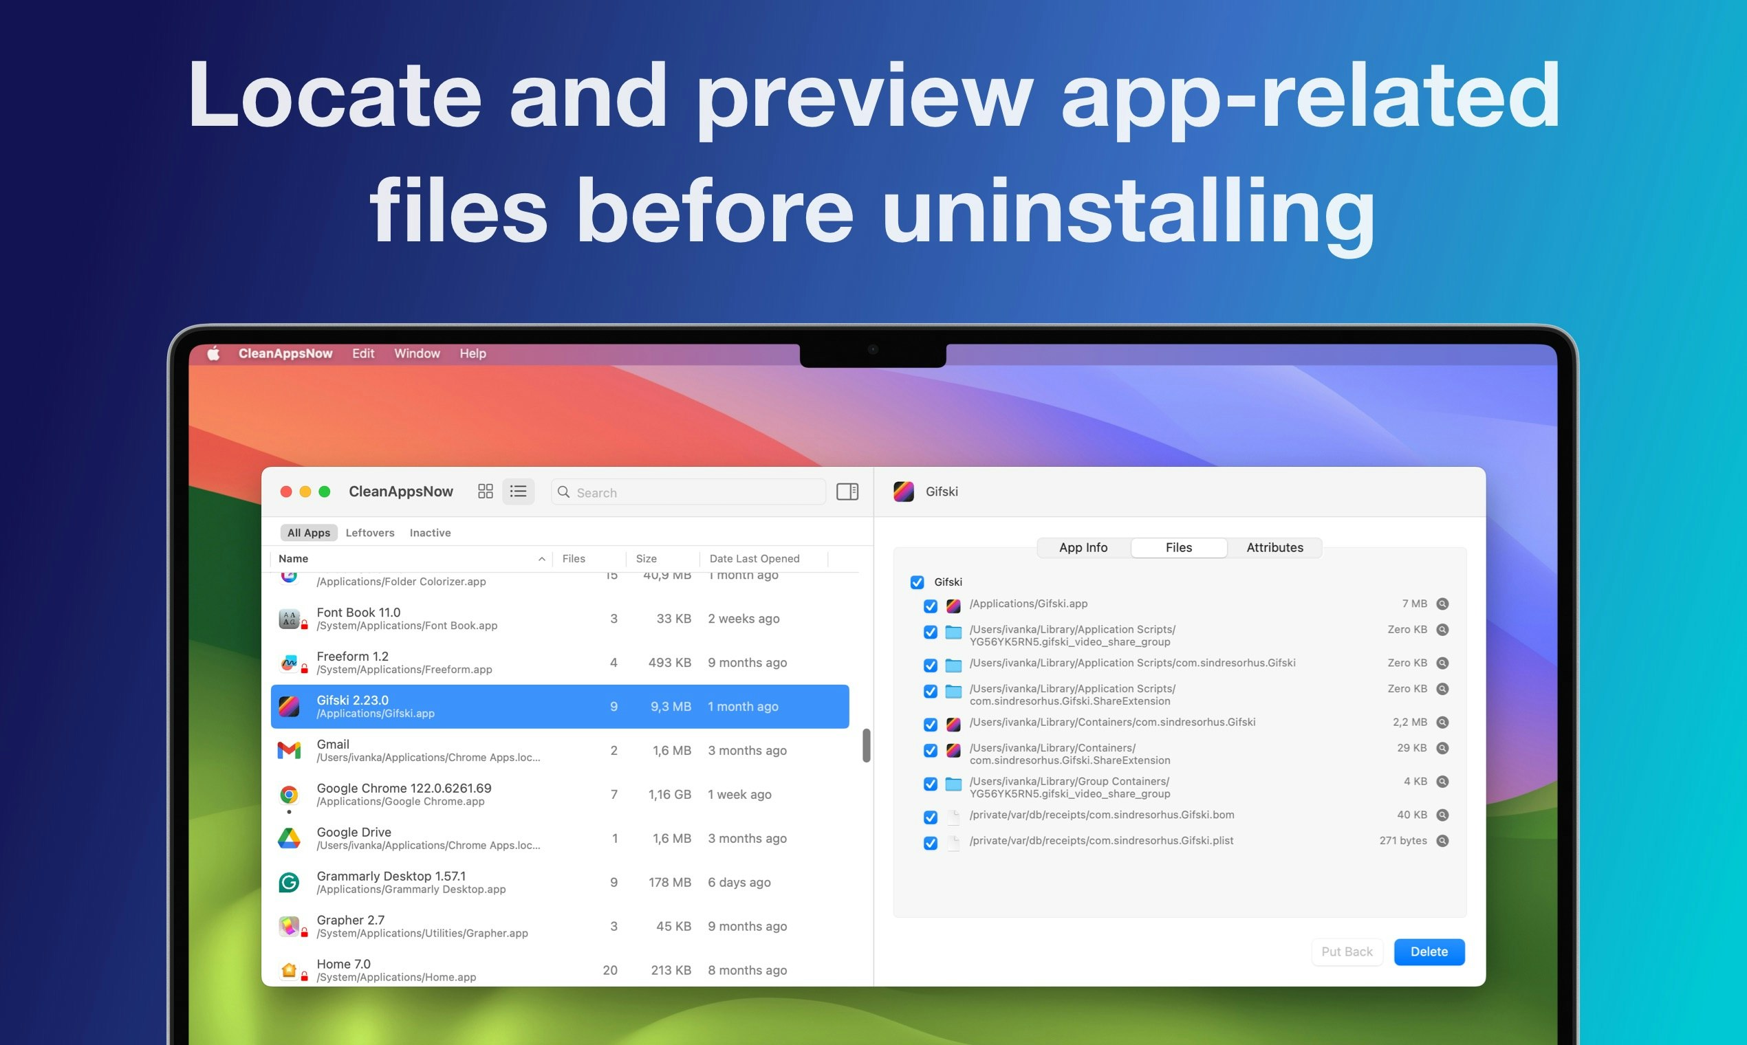Reveal Gifski.bom receipt in Finder
The height and width of the screenshot is (1045, 1747).
coord(1443,815)
